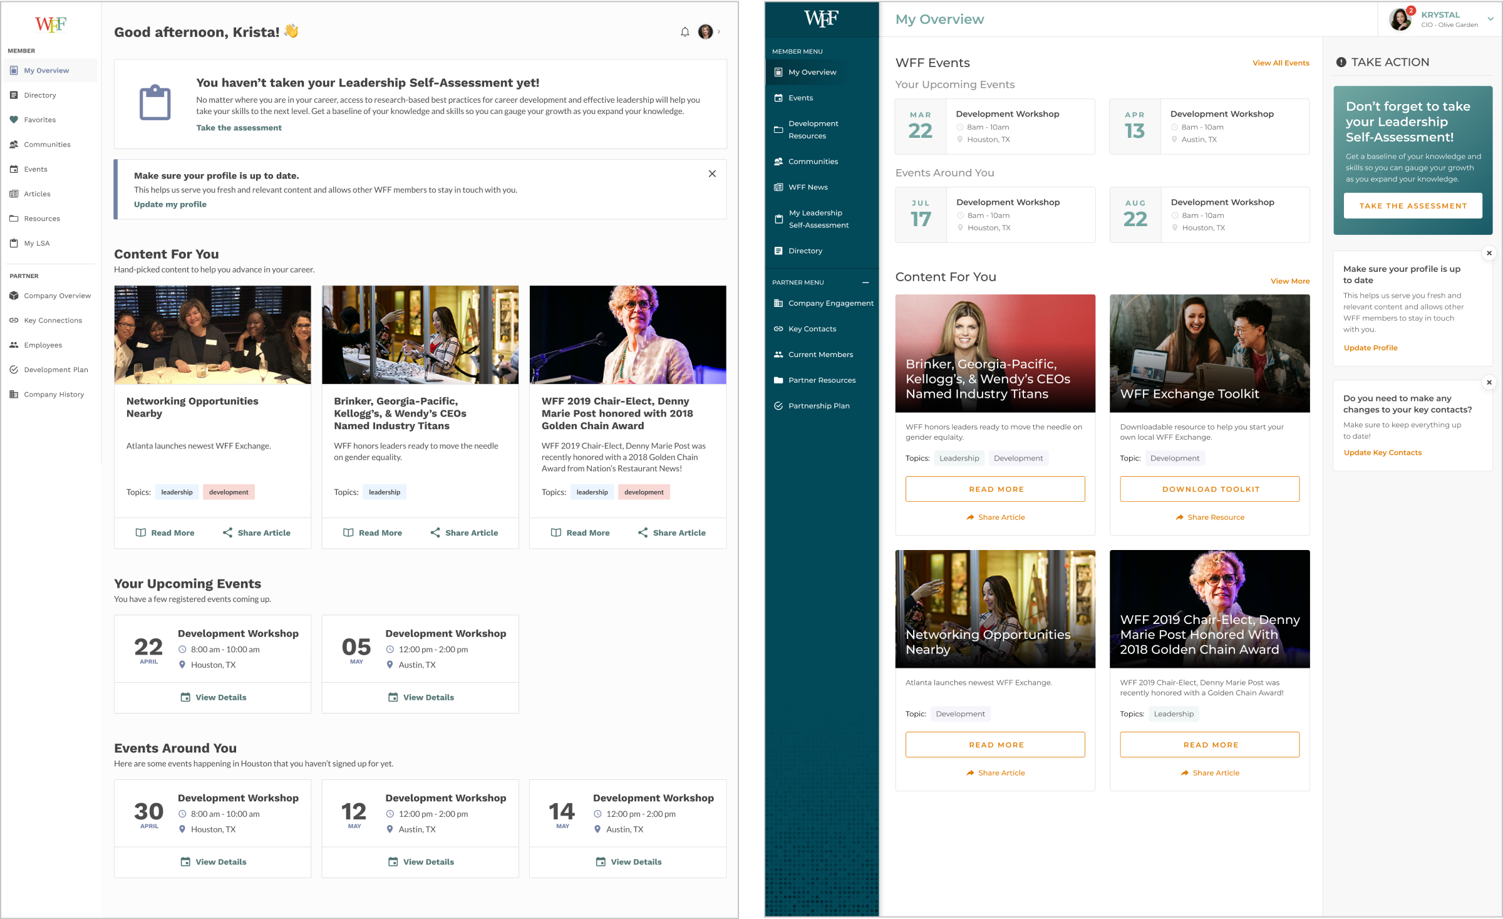Open Favorites heart icon in sidebar
1503x919 pixels.
14,120
